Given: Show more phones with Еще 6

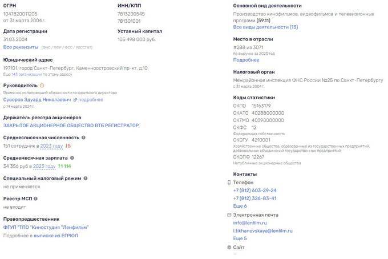Looking at the screenshot, I should click(240, 206).
